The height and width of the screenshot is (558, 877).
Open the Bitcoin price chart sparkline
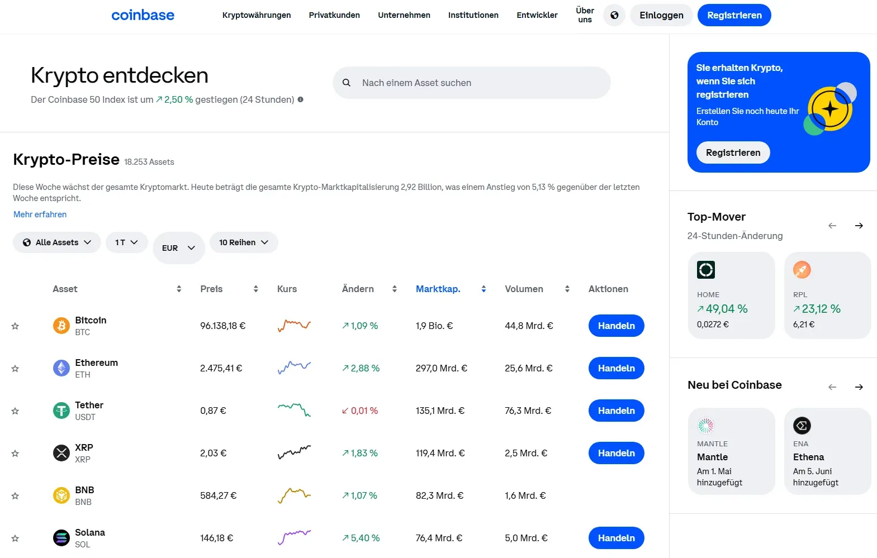(294, 326)
